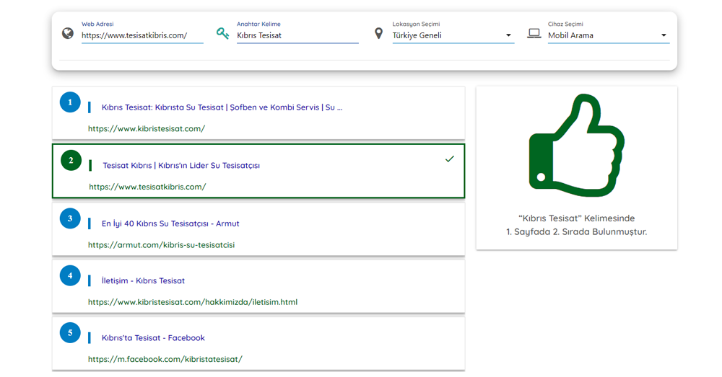Image resolution: width=722 pixels, height=377 pixels.
Task: Click the Lokasyon Seçimi label
Action: pyautogui.click(x=417, y=24)
